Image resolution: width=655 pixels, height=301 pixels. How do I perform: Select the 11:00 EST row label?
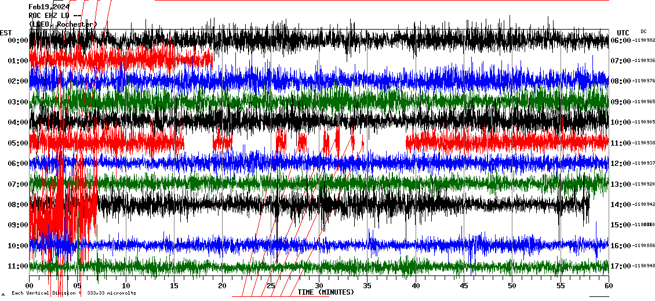(x=17, y=266)
